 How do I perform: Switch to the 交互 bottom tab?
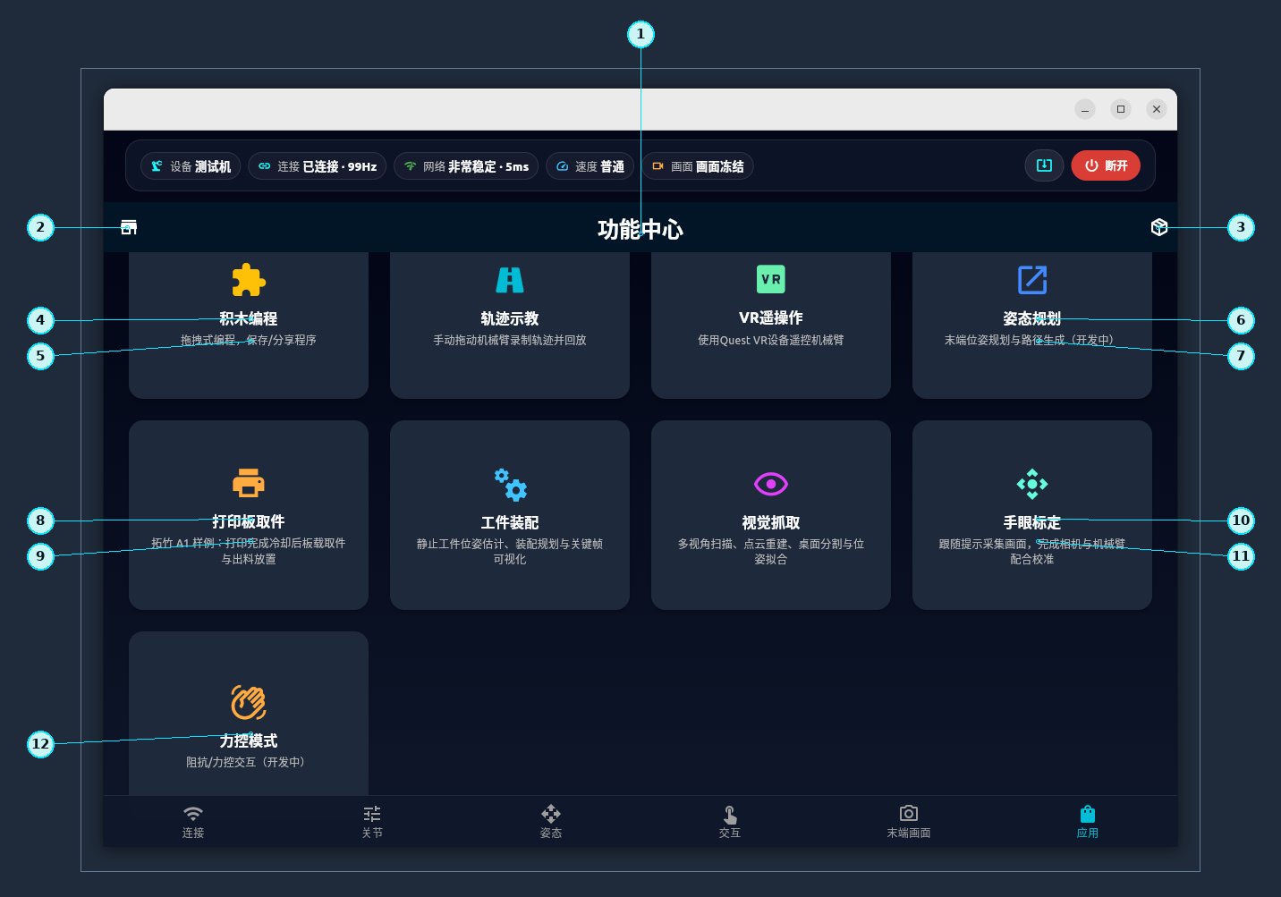coord(730,822)
